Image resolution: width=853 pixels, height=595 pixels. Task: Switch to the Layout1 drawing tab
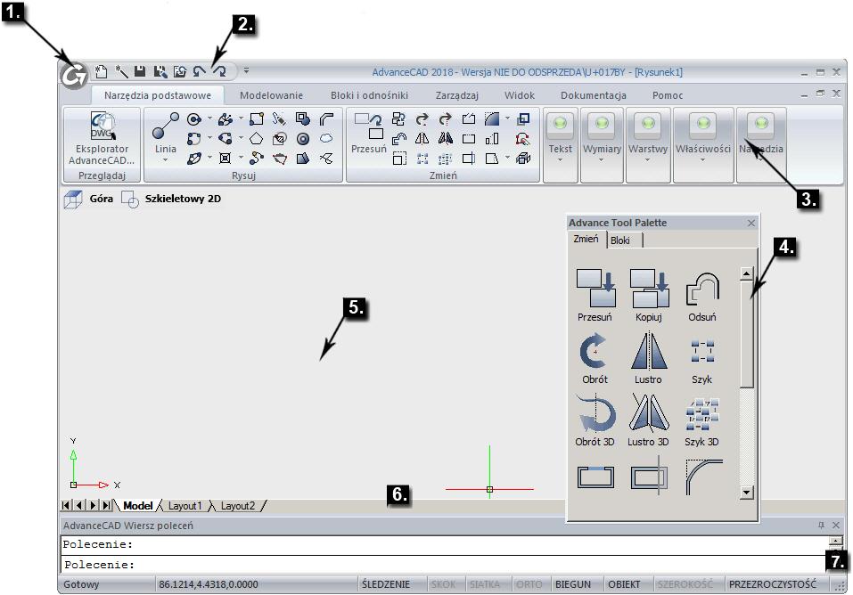[x=185, y=506]
